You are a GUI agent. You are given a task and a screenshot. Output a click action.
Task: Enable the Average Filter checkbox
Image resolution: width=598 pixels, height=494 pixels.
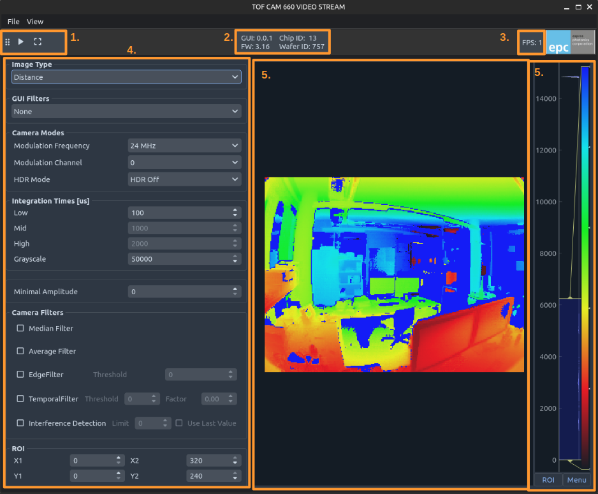(x=20, y=351)
